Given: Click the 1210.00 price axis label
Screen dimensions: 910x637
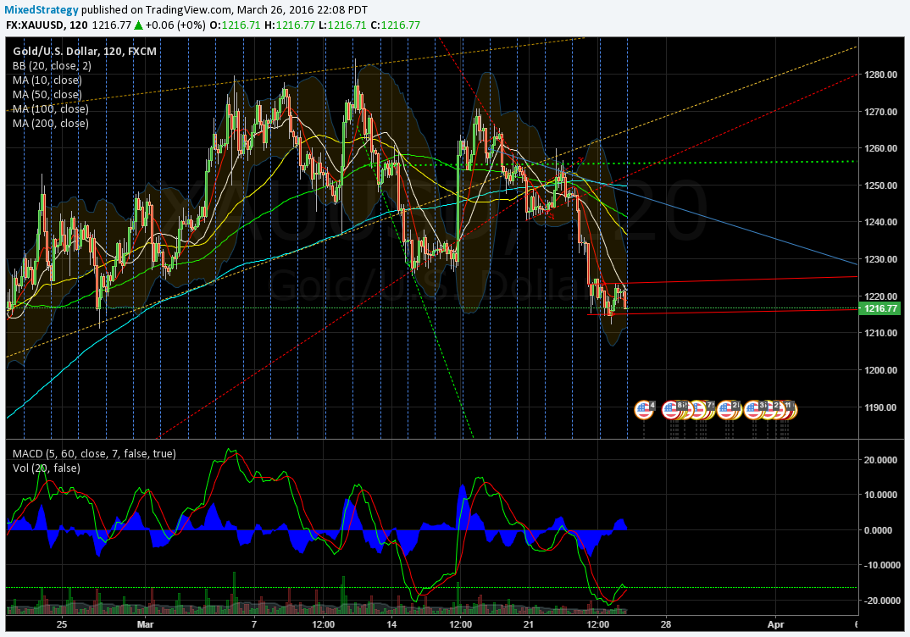Looking at the screenshot, I should (x=880, y=333).
